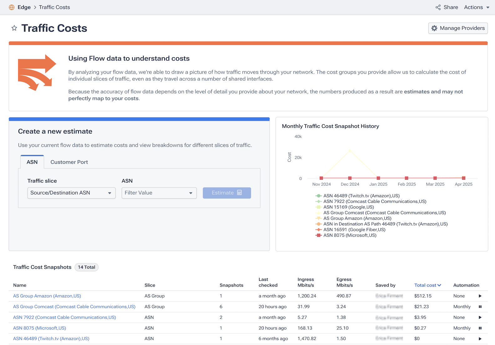Click the 490.87 egress value
The width and height of the screenshot is (495, 345).
pos(344,296)
